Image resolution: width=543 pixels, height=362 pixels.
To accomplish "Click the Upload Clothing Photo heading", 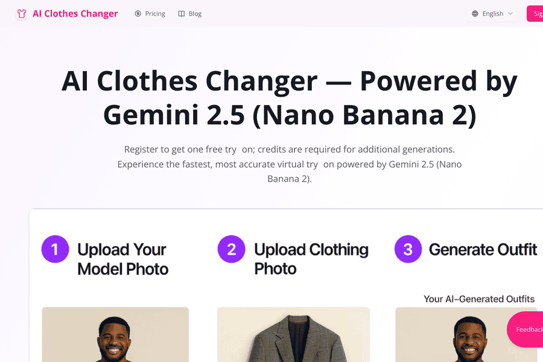I will pos(311,259).
